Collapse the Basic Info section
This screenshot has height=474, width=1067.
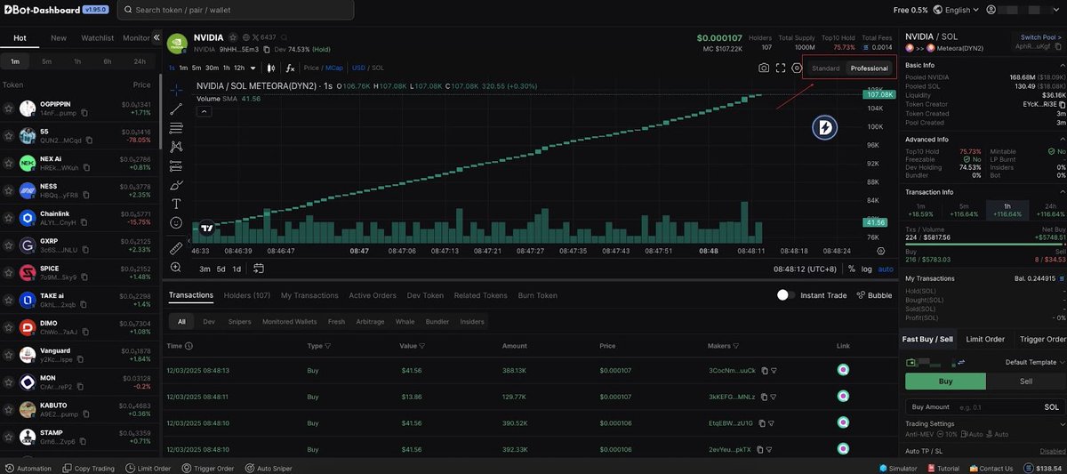tap(1063, 65)
